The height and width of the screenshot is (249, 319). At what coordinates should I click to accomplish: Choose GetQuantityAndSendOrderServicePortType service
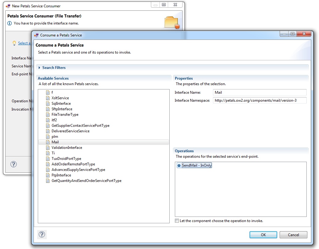[86, 181]
